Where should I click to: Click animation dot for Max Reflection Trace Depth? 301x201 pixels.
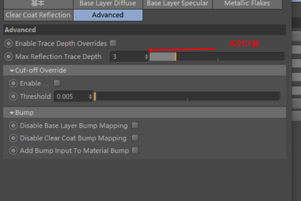pyautogui.click(x=9, y=57)
